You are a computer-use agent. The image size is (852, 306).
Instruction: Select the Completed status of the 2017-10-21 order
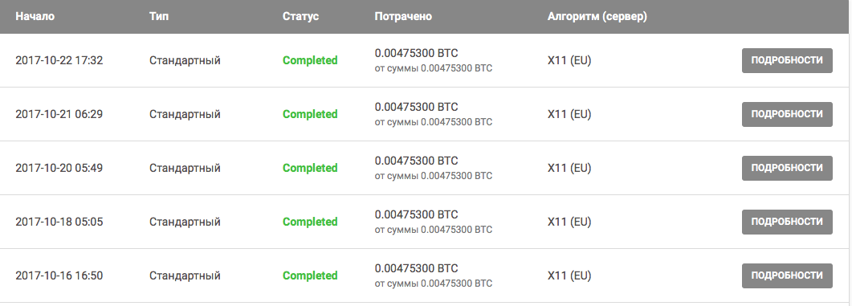(310, 114)
